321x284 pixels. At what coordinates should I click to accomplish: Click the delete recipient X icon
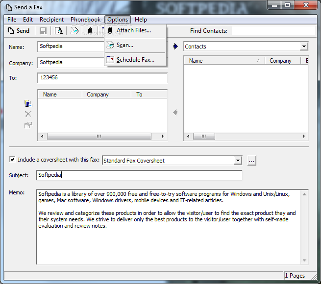pyautogui.click(x=28, y=114)
